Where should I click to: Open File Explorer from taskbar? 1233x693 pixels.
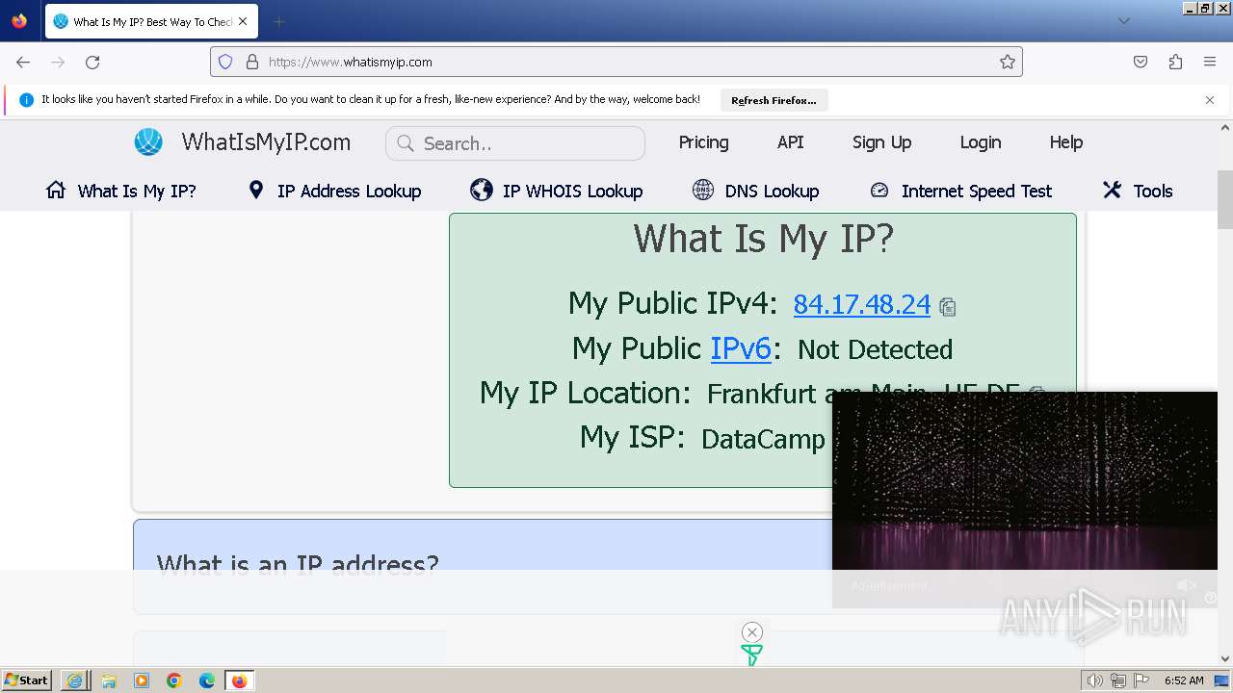(x=109, y=680)
